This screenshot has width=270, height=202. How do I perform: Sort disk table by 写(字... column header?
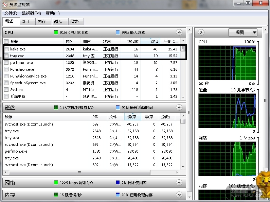click(x=149, y=117)
